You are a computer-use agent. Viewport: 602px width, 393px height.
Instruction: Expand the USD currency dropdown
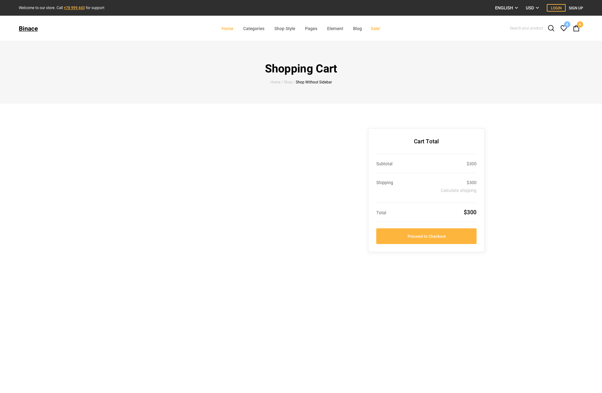532,8
